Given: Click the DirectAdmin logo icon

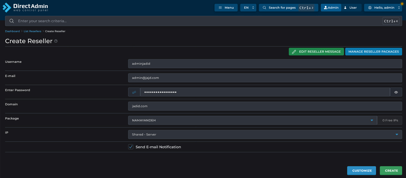Looking at the screenshot, I should (7, 8).
